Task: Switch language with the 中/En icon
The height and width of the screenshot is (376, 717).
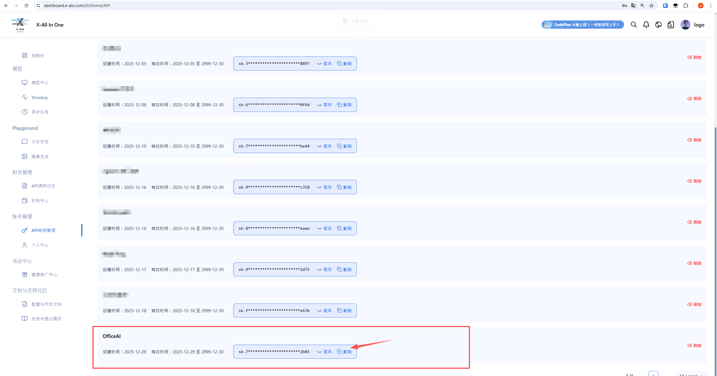Action: pos(658,25)
